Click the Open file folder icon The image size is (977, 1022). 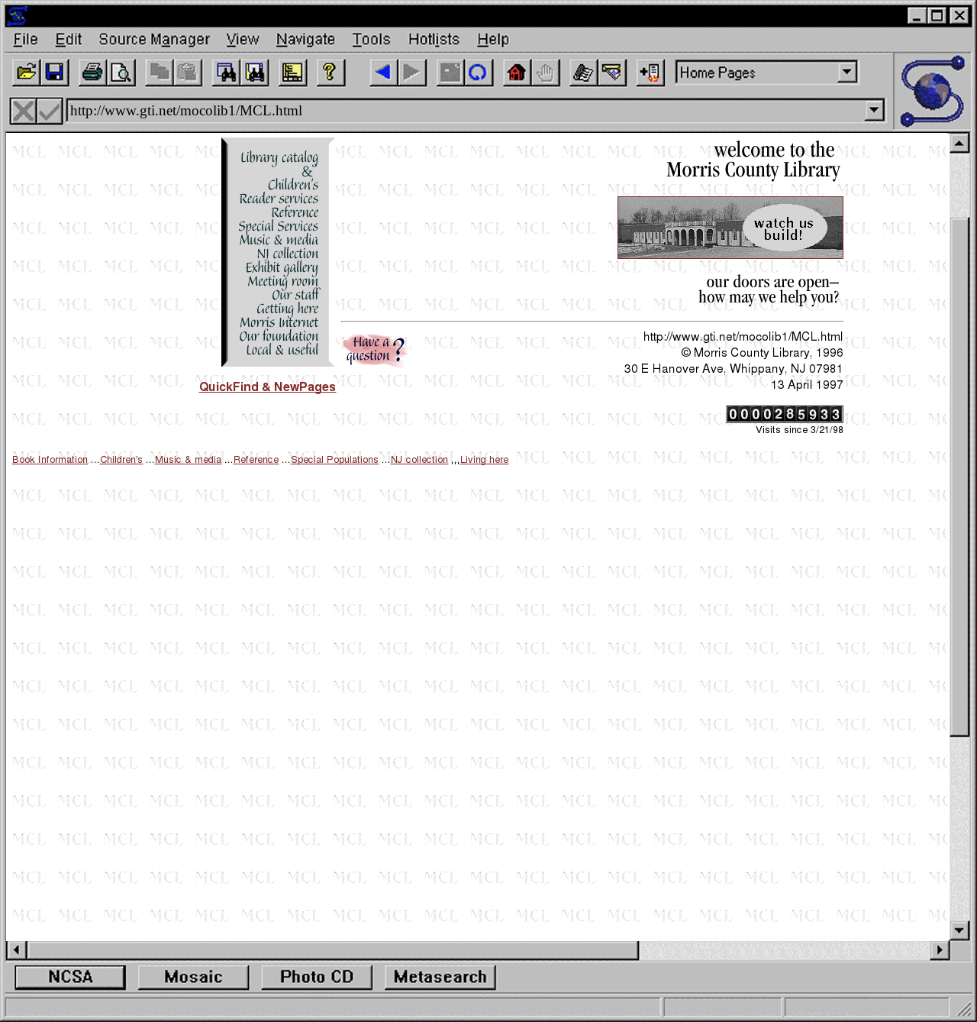[x=27, y=73]
